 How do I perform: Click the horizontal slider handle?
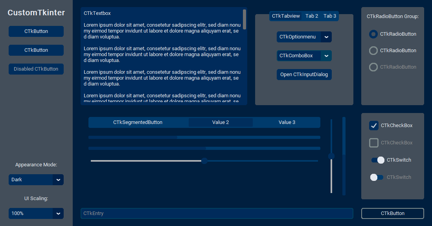click(x=204, y=160)
